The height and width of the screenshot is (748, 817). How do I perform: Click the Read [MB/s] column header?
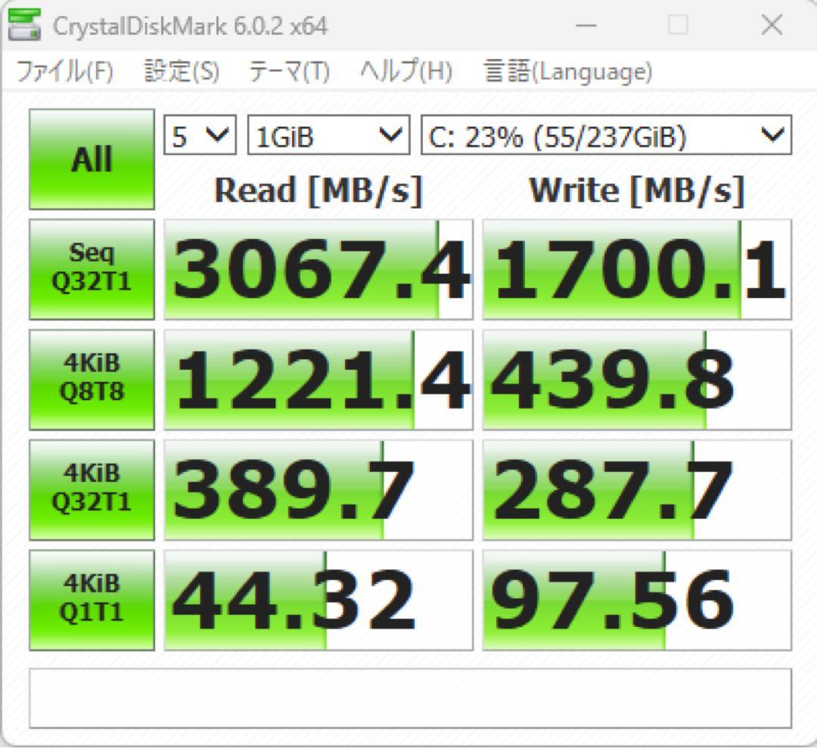click(318, 190)
